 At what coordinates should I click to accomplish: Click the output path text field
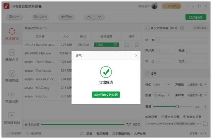point(170,124)
